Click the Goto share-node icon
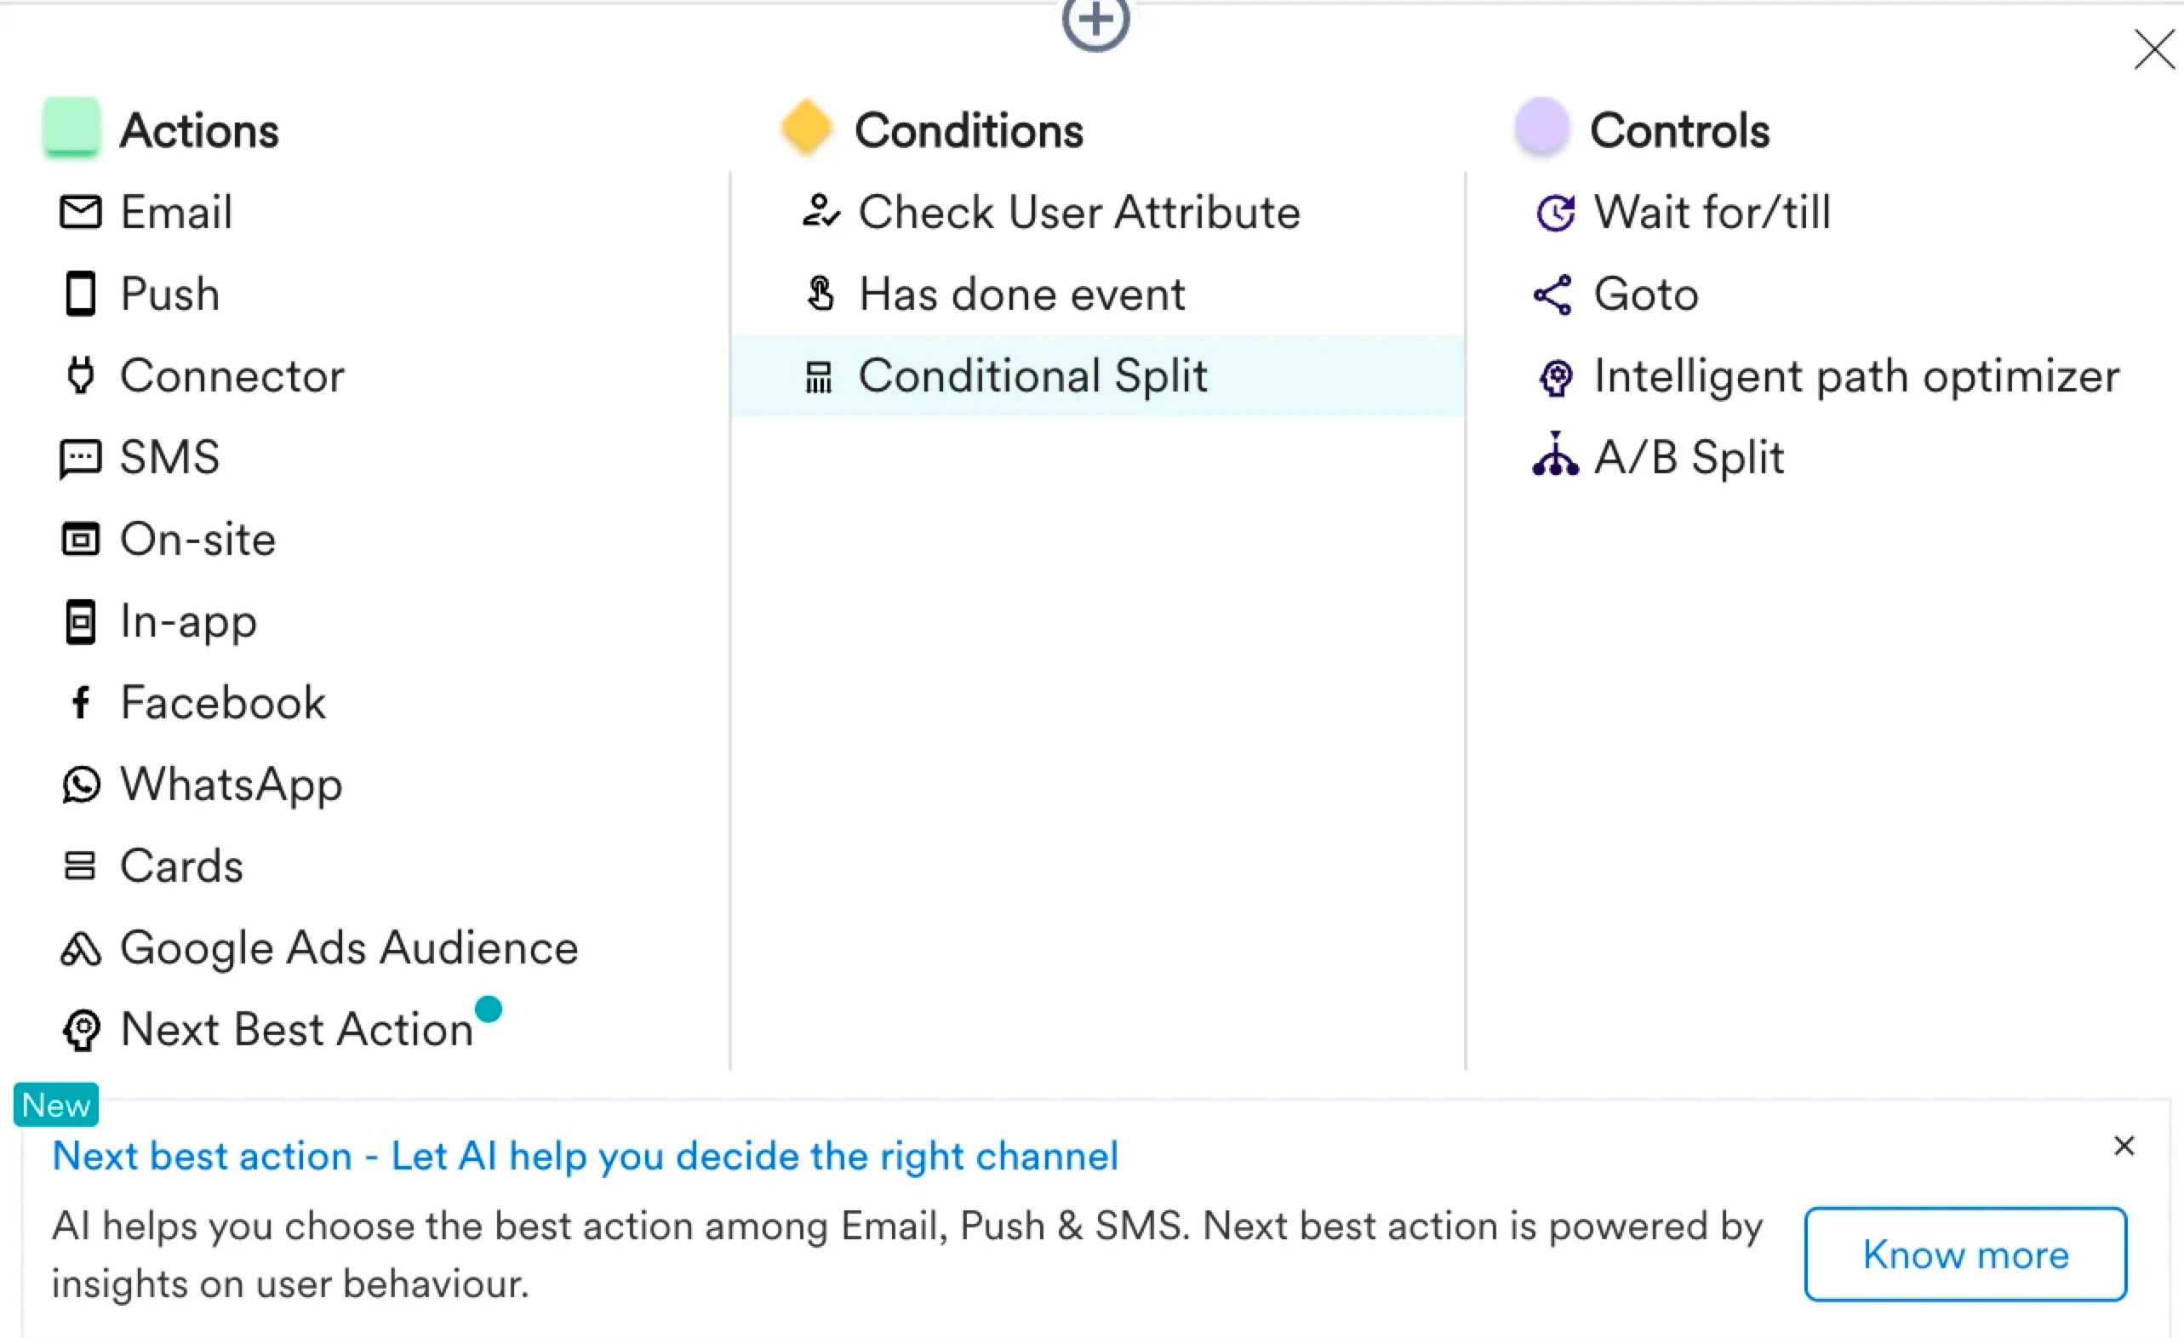The image size is (2184, 1338). (x=1553, y=294)
